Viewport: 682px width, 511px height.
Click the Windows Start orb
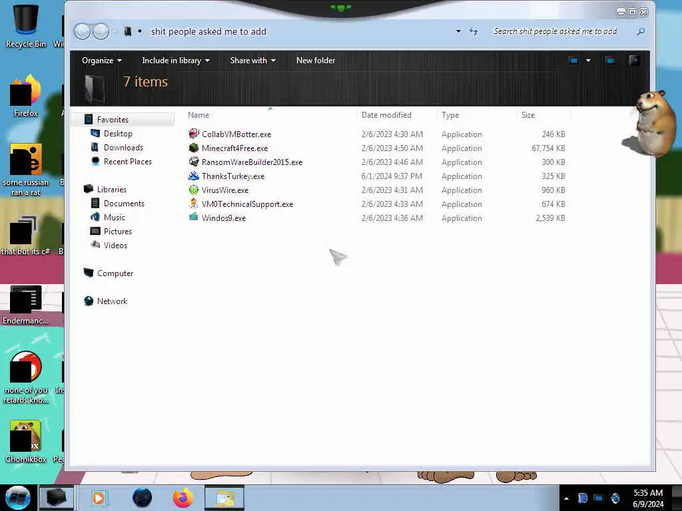(18, 498)
